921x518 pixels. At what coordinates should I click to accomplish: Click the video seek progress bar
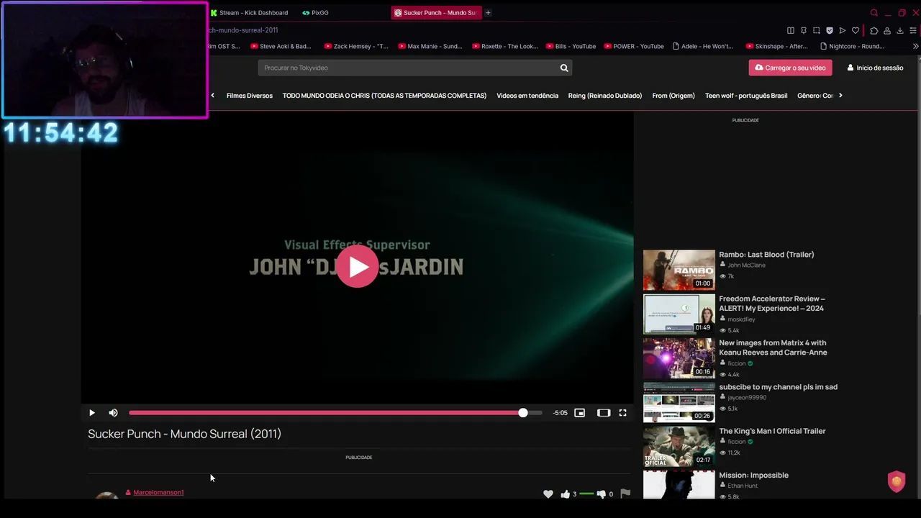click(335, 413)
